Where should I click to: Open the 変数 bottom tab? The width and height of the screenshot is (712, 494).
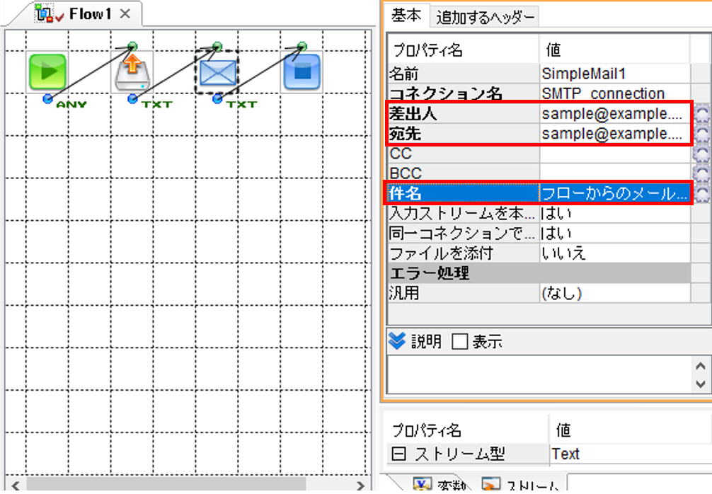point(438,485)
